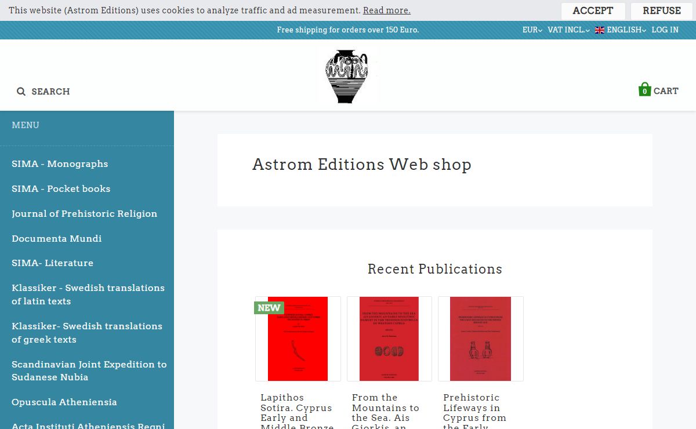Expand the ENGLISH language dropdown

(x=626, y=30)
